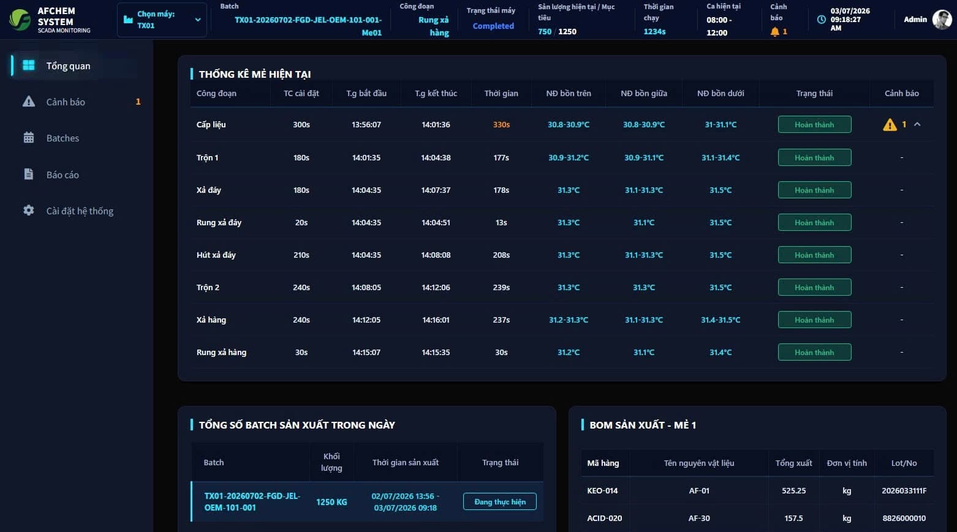Click Hoàn thành status in Xả đáy row
The image size is (957, 532).
tap(814, 190)
